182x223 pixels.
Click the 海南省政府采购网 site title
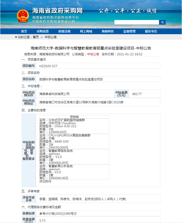(x=57, y=11)
